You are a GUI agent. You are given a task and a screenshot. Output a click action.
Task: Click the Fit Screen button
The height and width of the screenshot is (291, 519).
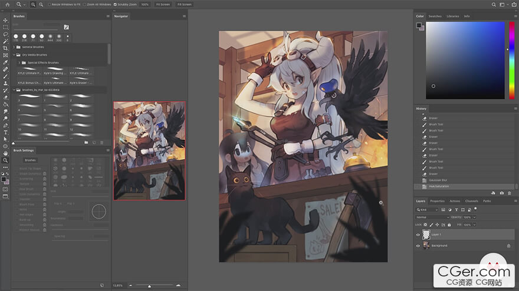click(163, 4)
